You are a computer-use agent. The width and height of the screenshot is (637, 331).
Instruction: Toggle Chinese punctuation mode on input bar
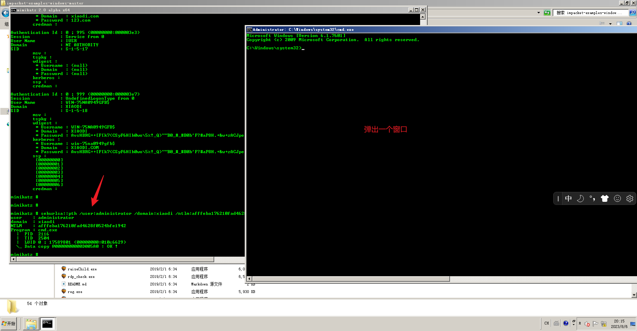point(592,198)
